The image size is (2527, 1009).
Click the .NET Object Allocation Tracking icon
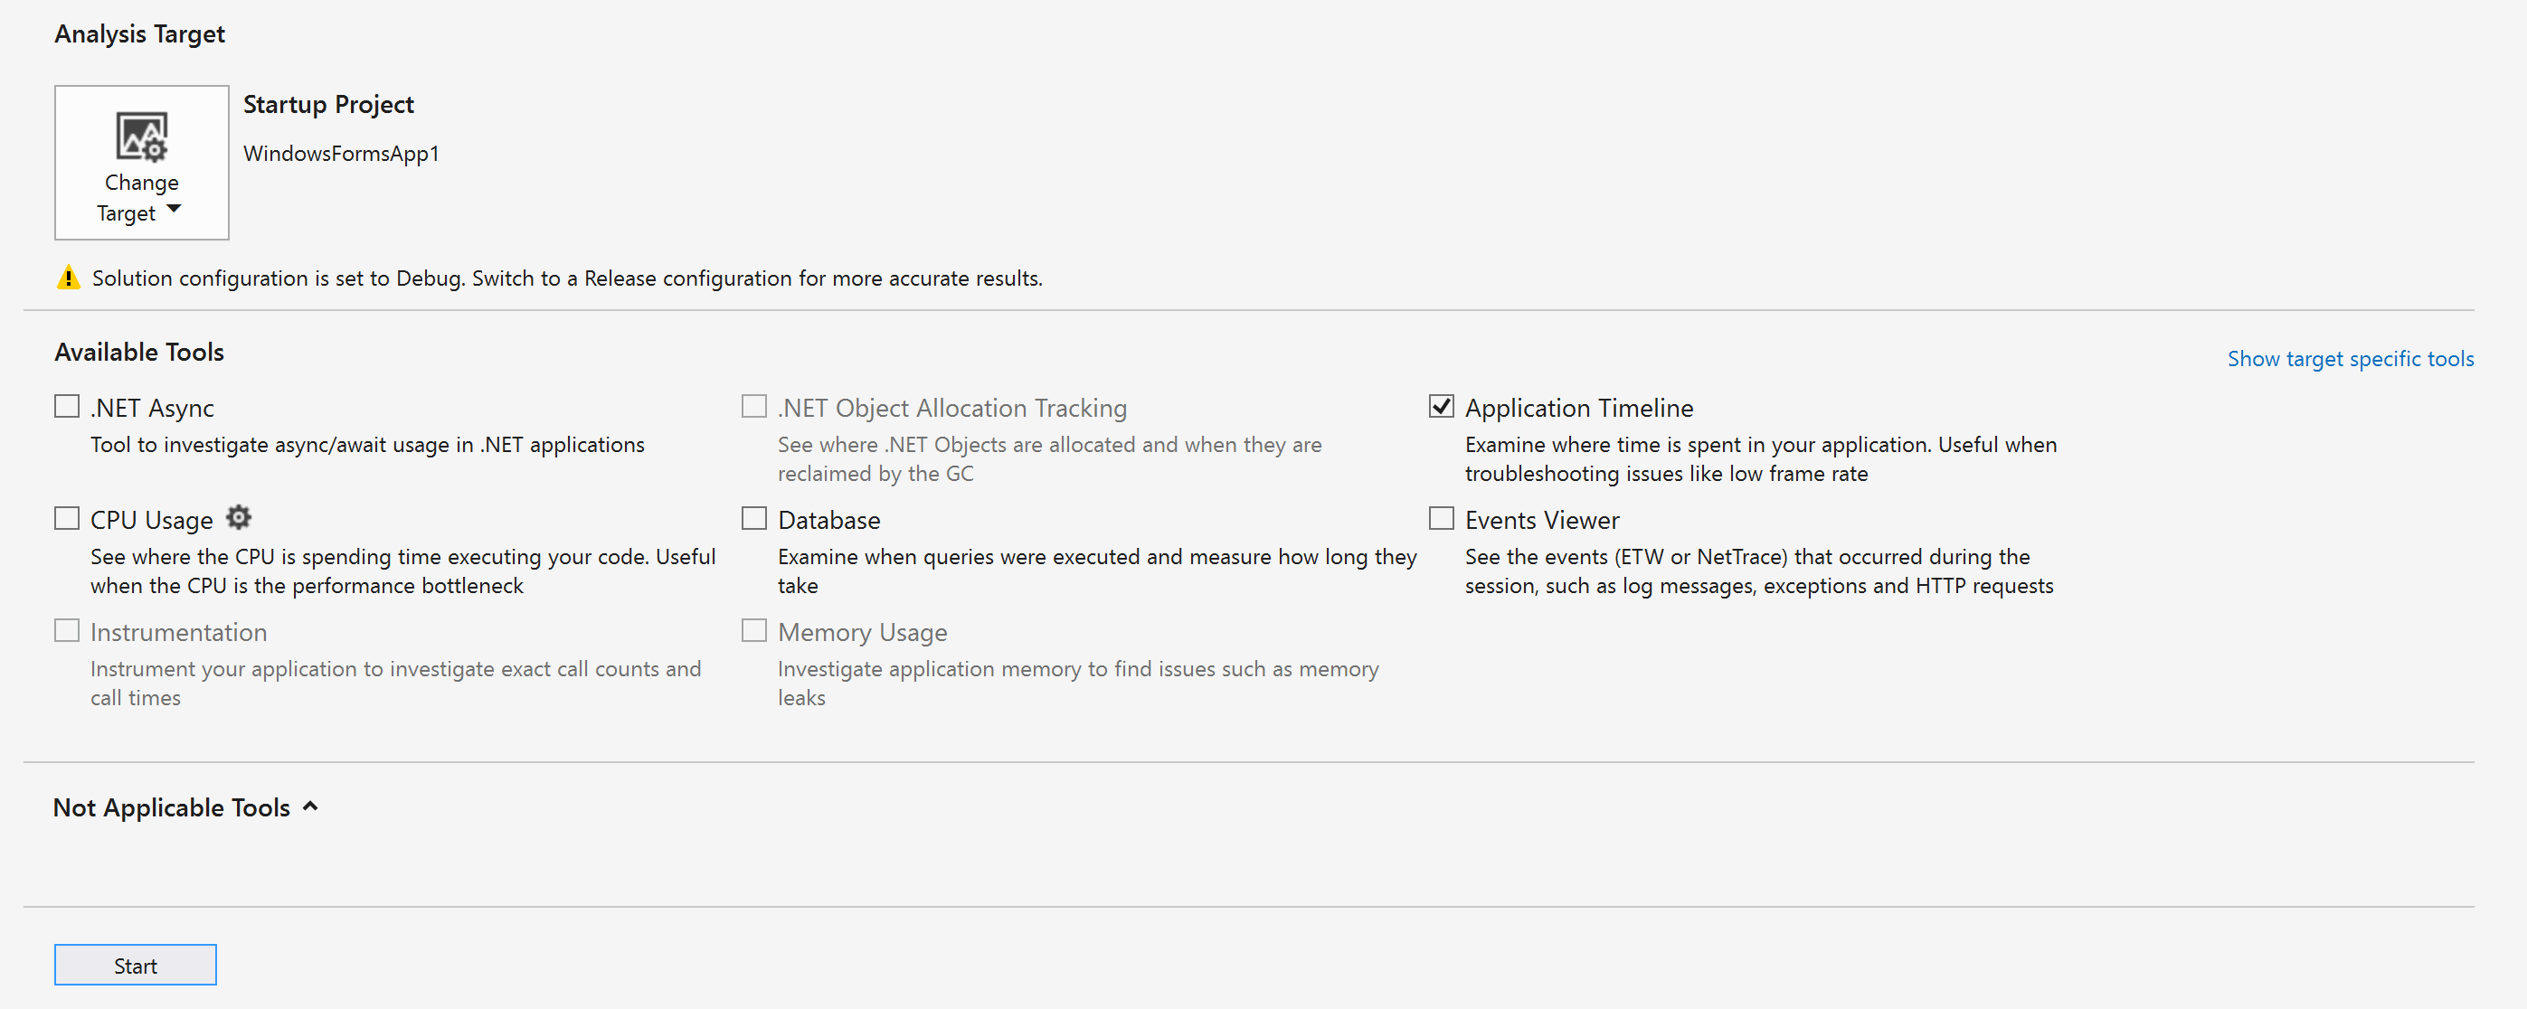[x=752, y=406]
